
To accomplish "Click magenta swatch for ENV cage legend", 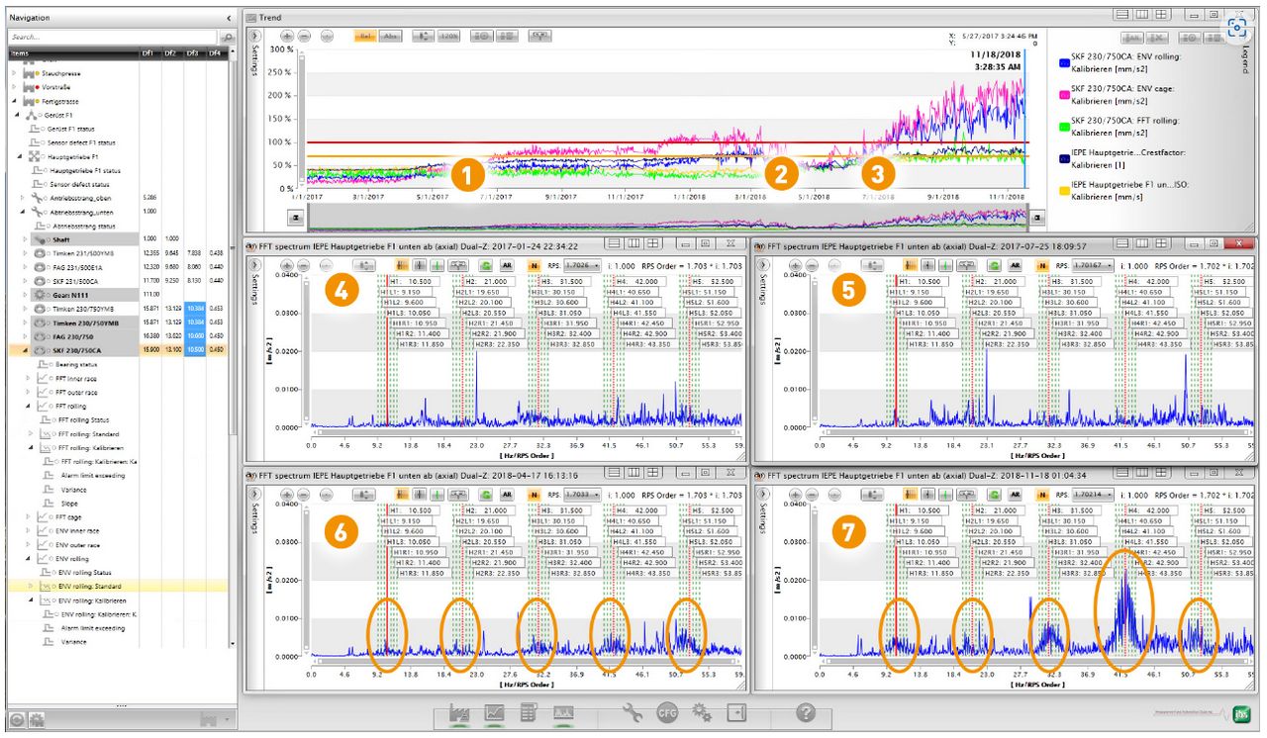I will 1063,93.
